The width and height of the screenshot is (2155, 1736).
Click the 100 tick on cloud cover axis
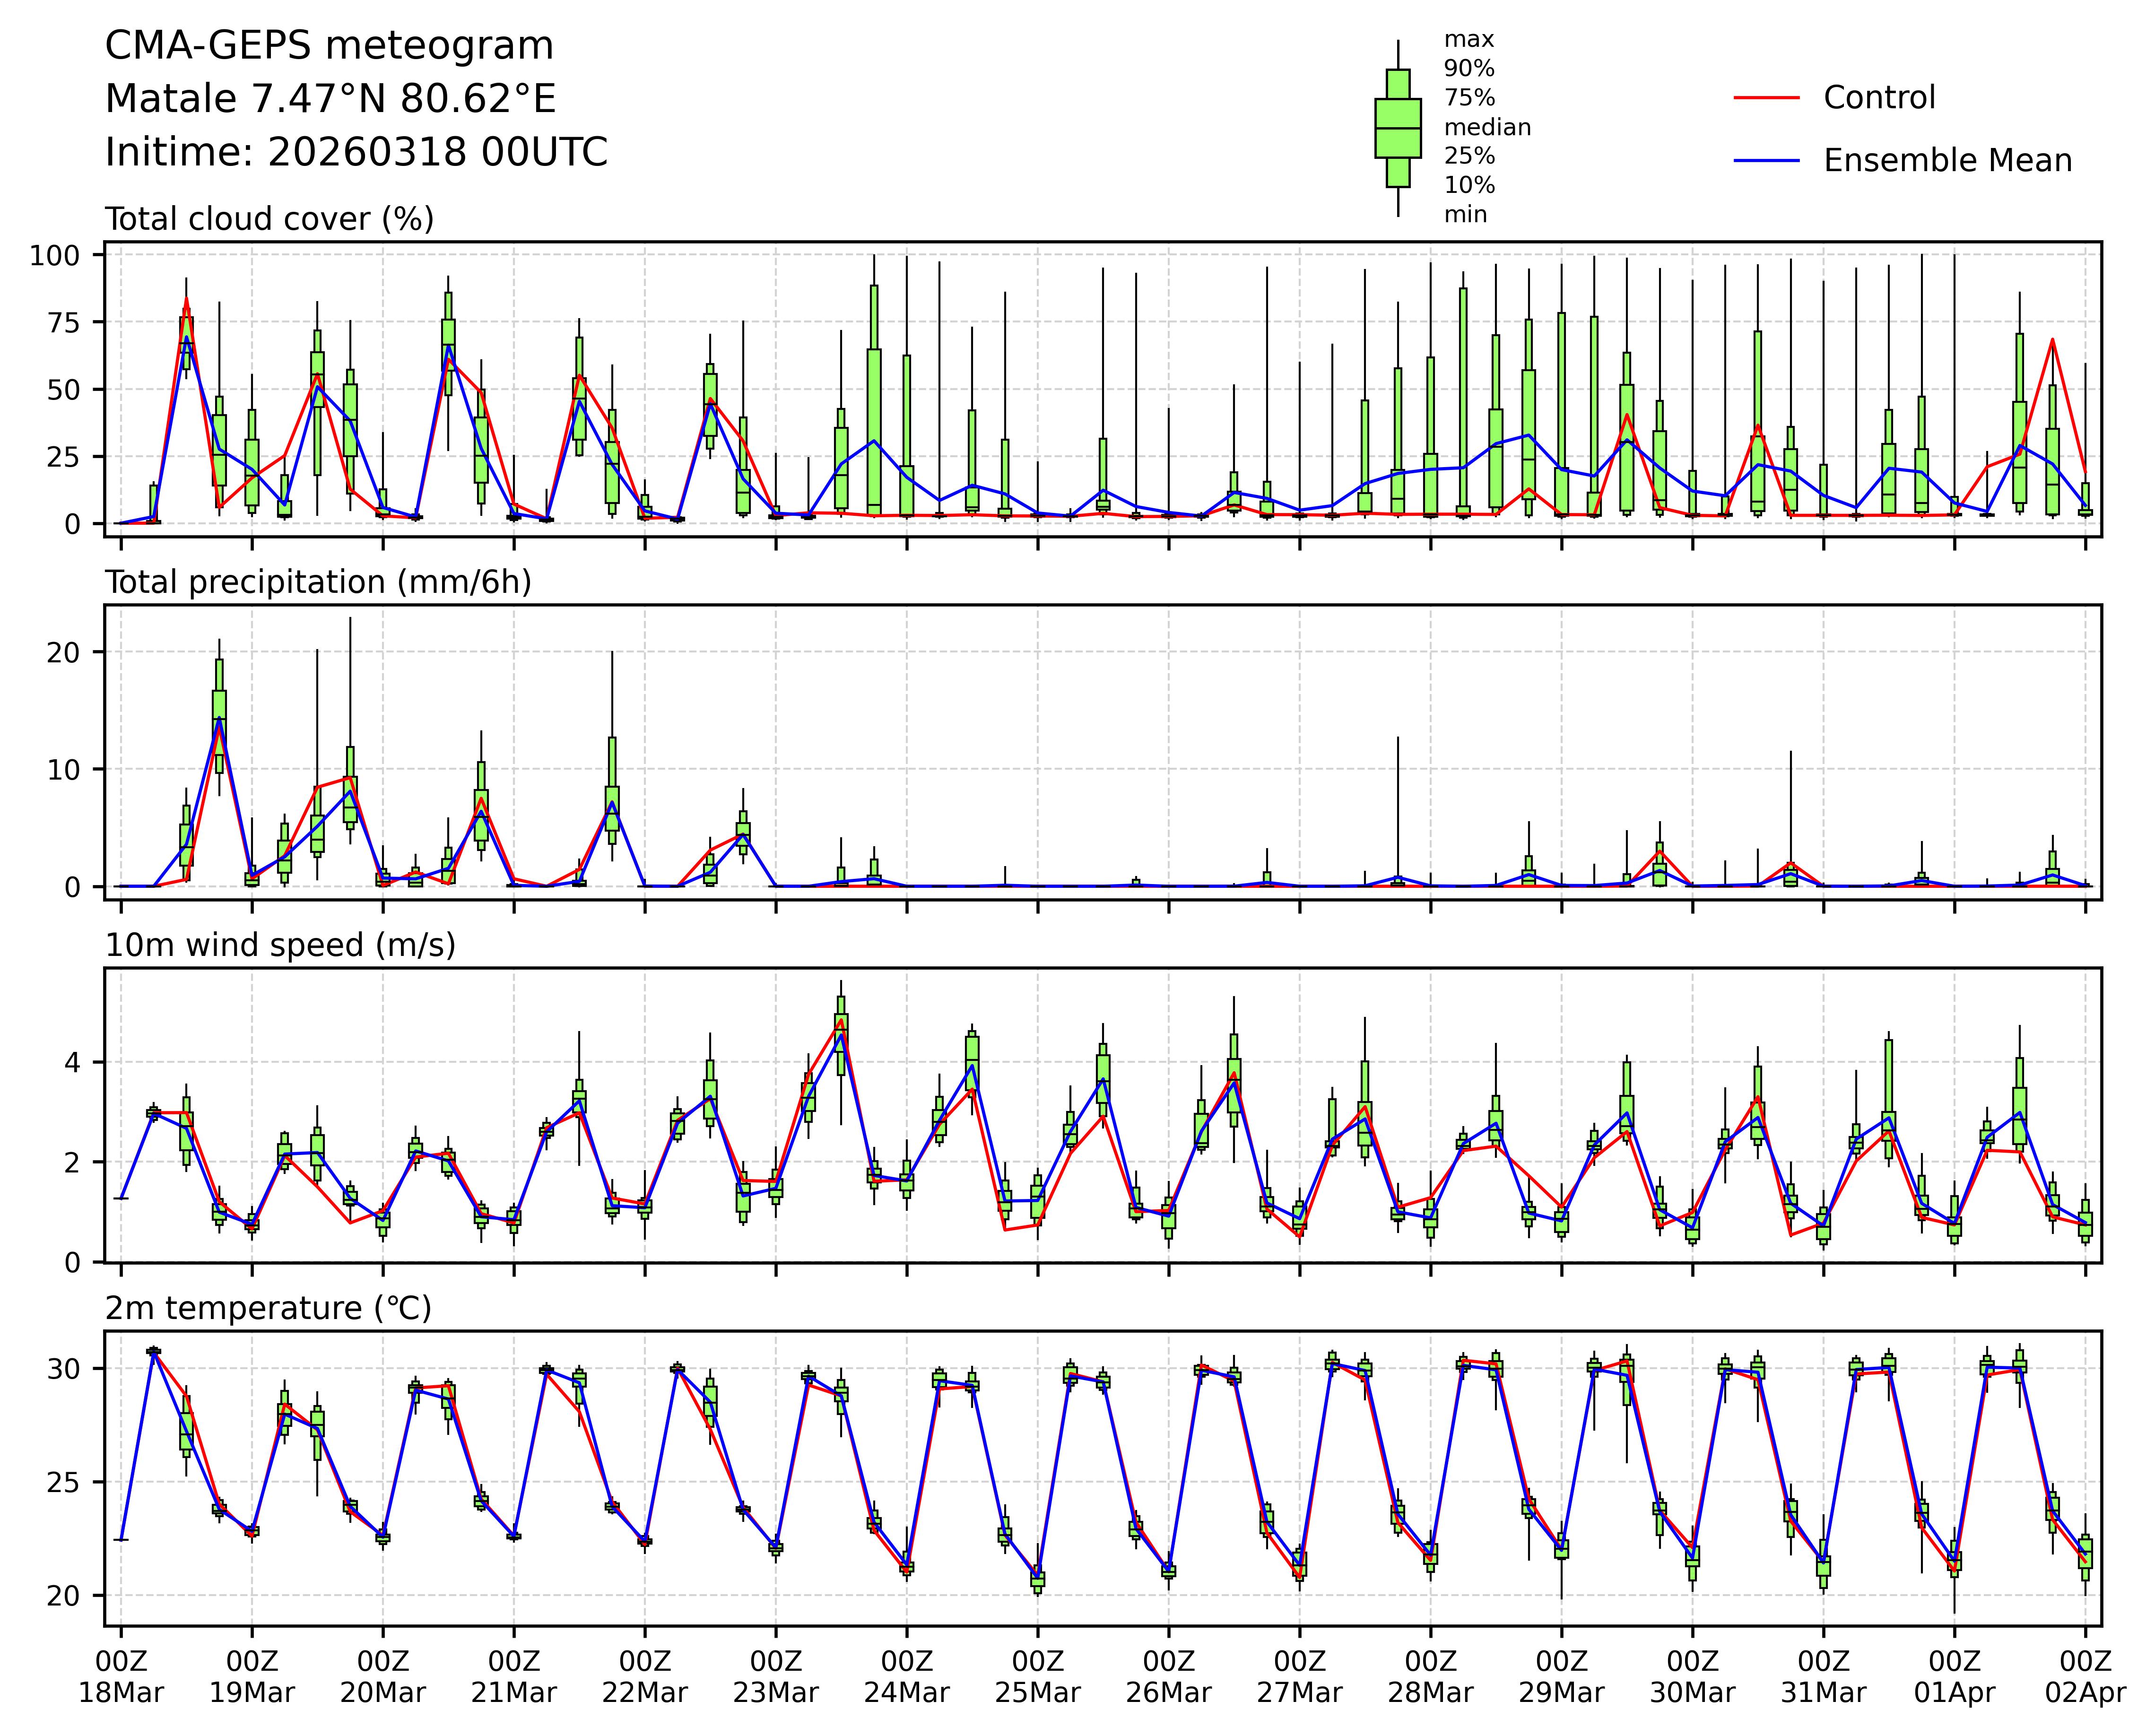(54, 256)
